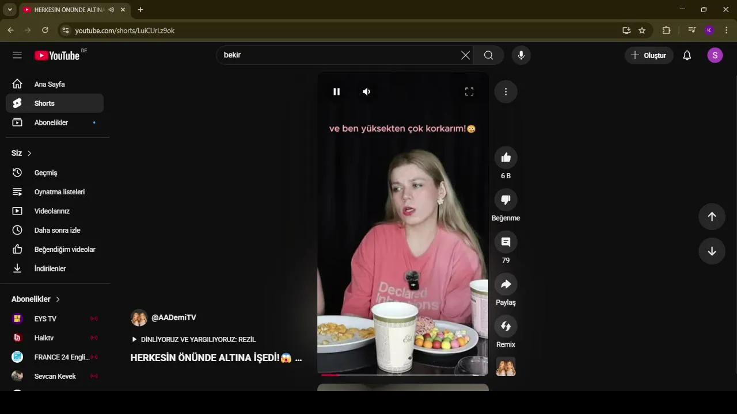Open EYS TV subscription channel

point(55,319)
